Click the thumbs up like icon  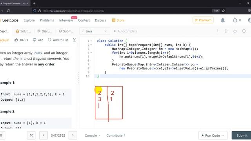(16, 40)
